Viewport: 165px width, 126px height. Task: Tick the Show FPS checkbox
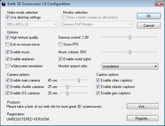point(60,44)
